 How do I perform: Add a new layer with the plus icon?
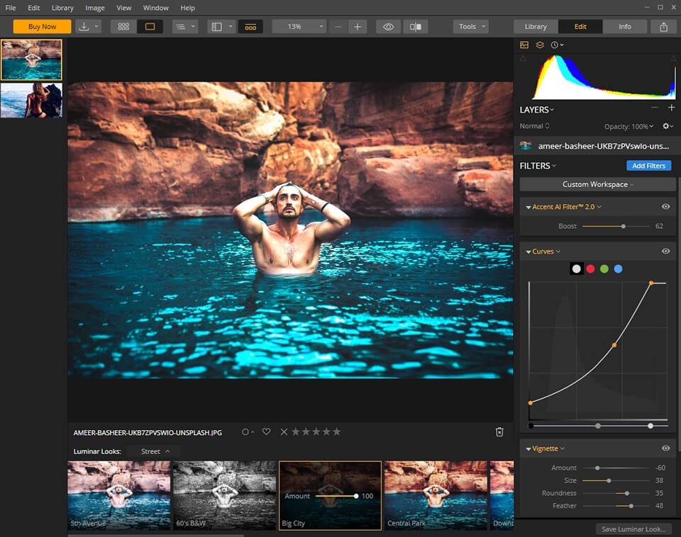[x=671, y=107]
